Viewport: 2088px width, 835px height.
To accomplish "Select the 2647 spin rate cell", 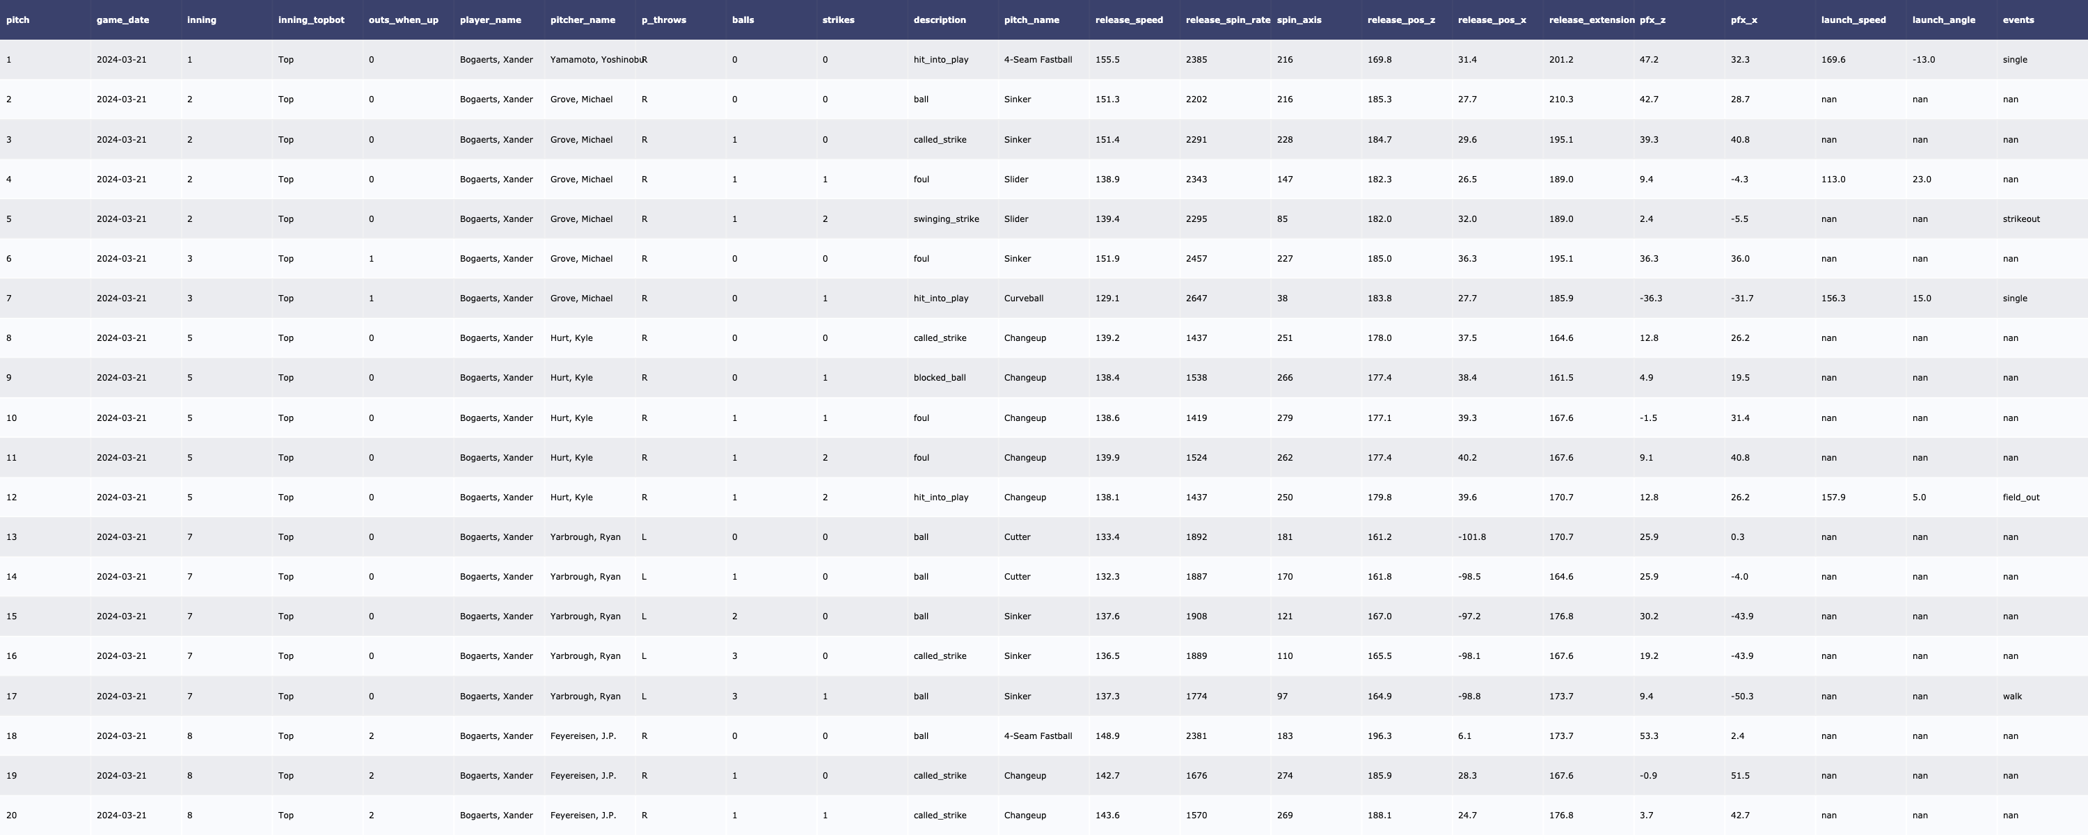I will (x=1196, y=299).
